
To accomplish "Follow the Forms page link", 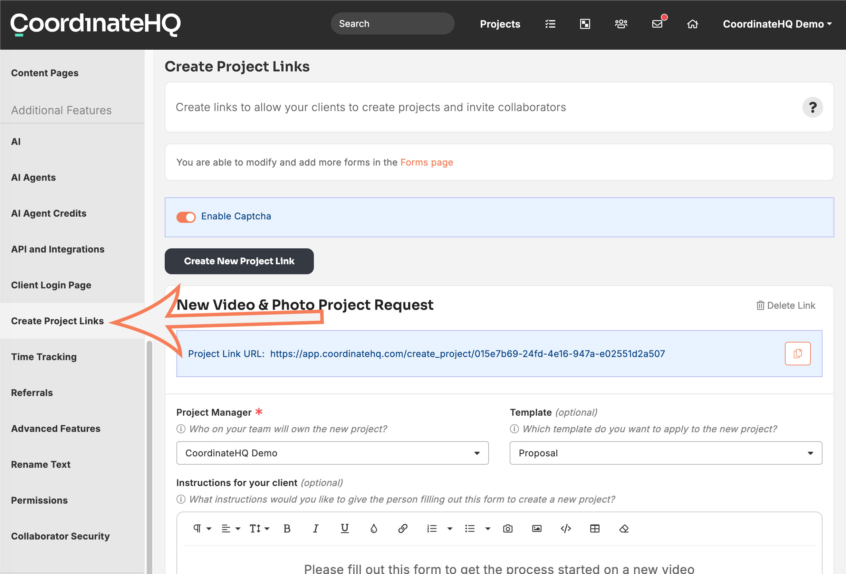I will click(427, 162).
